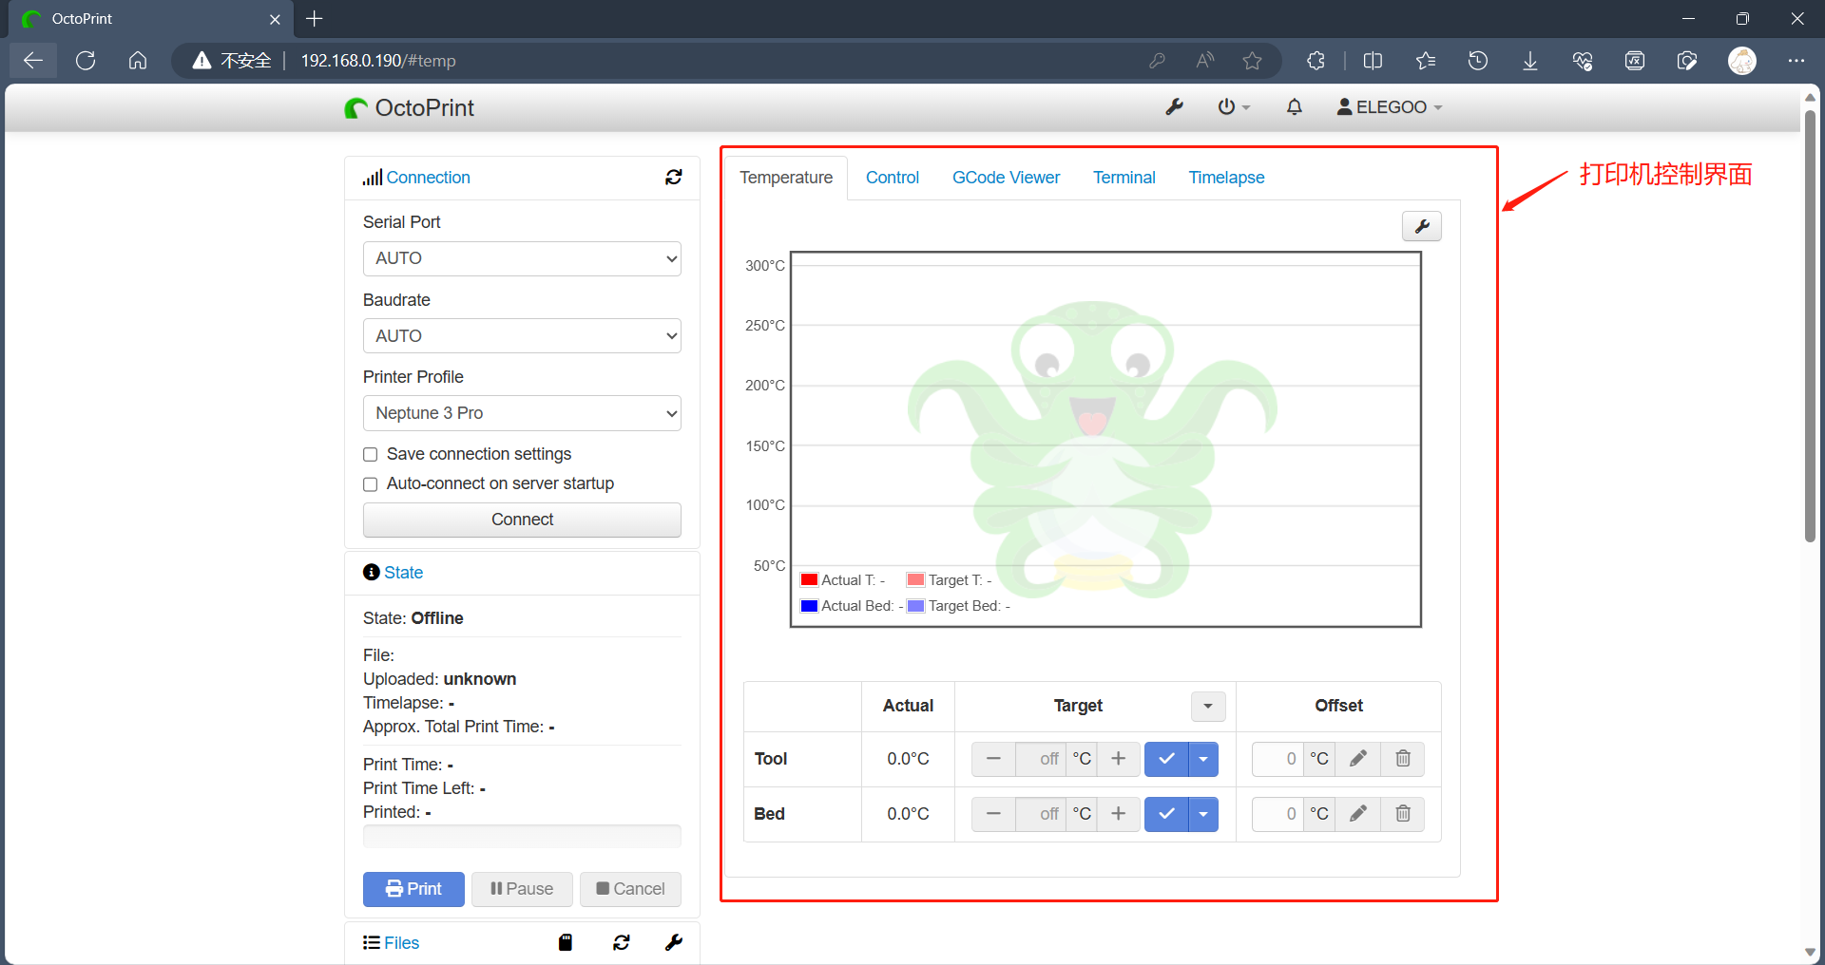Viewport: 1825px width, 965px height.
Task: Edit the Bed temperature offset
Action: click(x=1358, y=814)
